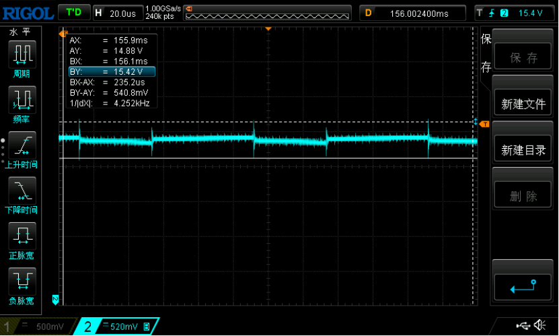Select the channel 1 500mV tab
The image size is (559, 336).
[x=38, y=327]
